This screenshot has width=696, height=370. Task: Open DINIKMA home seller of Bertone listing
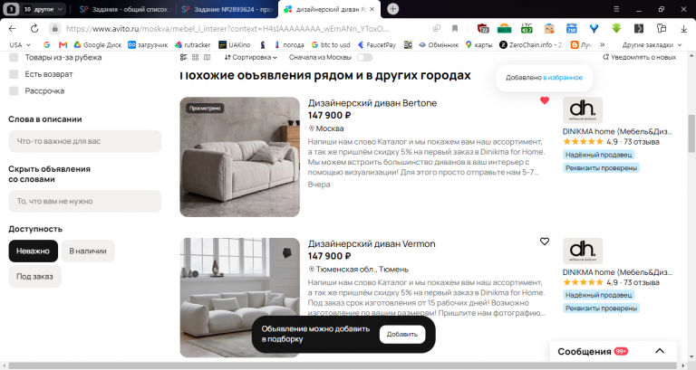pyautogui.click(x=617, y=131)
